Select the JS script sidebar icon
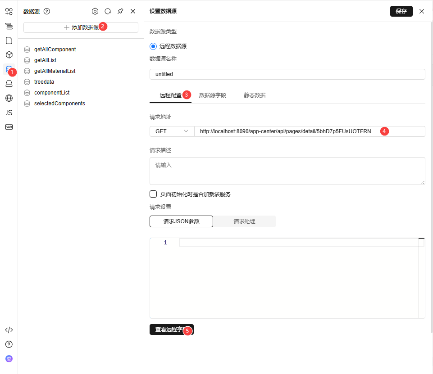 click(x=9, y=113)
